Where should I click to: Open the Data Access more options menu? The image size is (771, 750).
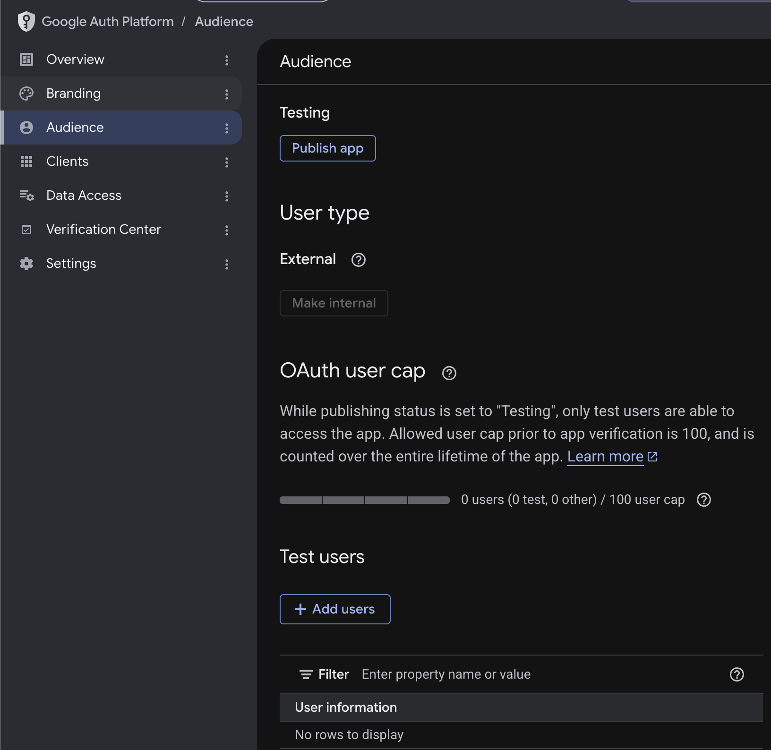click(227, 196)
